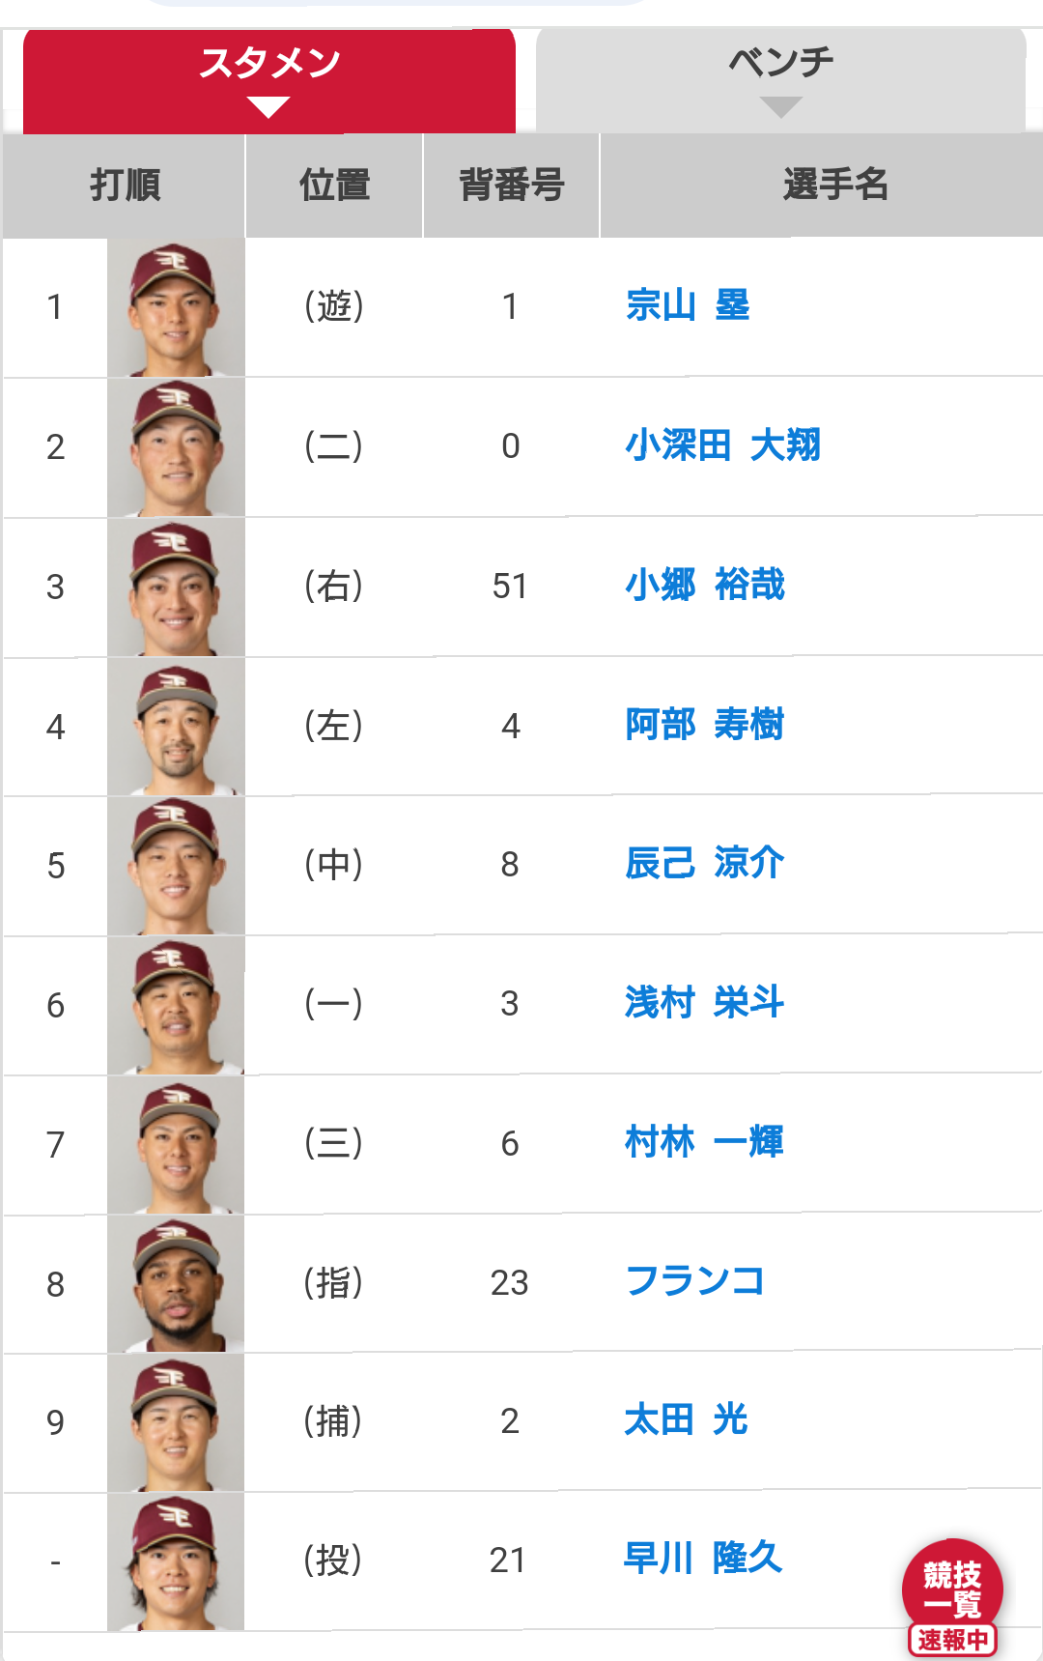The width and height of the screenshot is (1043, 1661).
Task: Open player link 村林 一輝
Action: click(705, 1142)
